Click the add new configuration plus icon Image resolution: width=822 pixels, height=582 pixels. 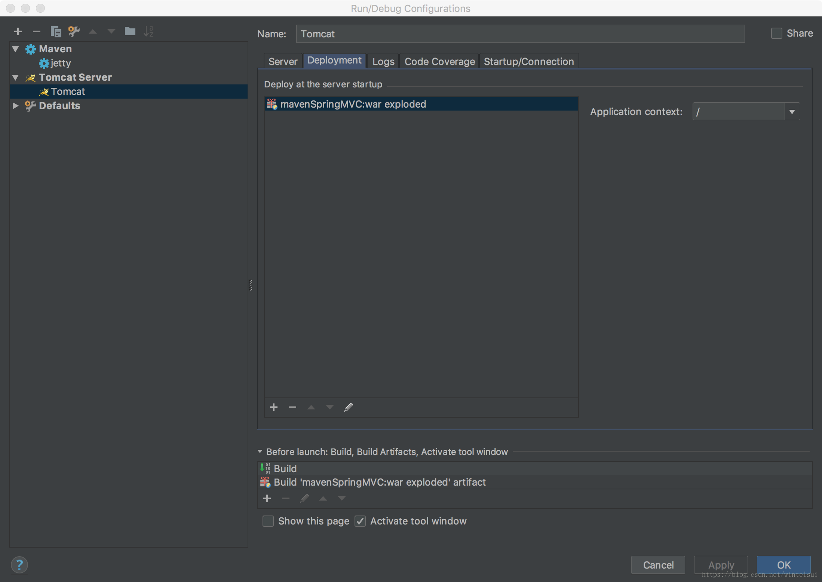pyautogui.click(x=18, y=31)
